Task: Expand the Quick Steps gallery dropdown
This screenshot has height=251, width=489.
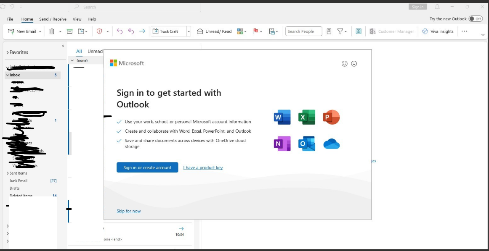Action: (x=189, y=31)
